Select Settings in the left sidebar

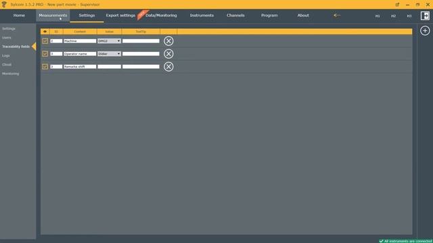pos(9,28)
